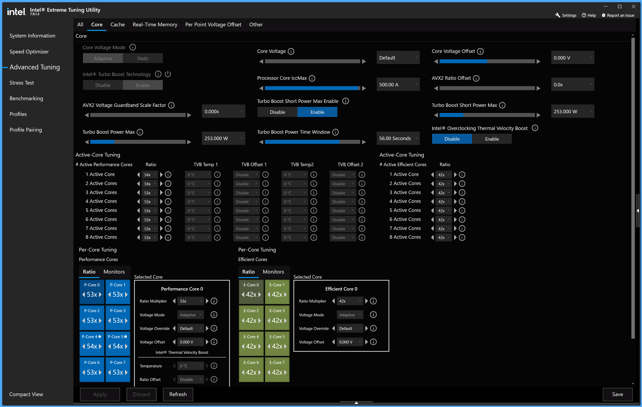Open ratio info for 3 Active Performance Cores
Image resolution: width=642 pixels, height=407 pixels.
(x=168, y=192)
